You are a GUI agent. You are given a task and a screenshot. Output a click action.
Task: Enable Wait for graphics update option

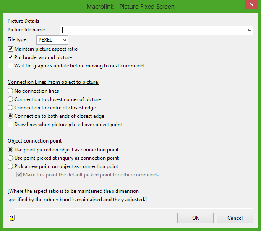point(10,66)
